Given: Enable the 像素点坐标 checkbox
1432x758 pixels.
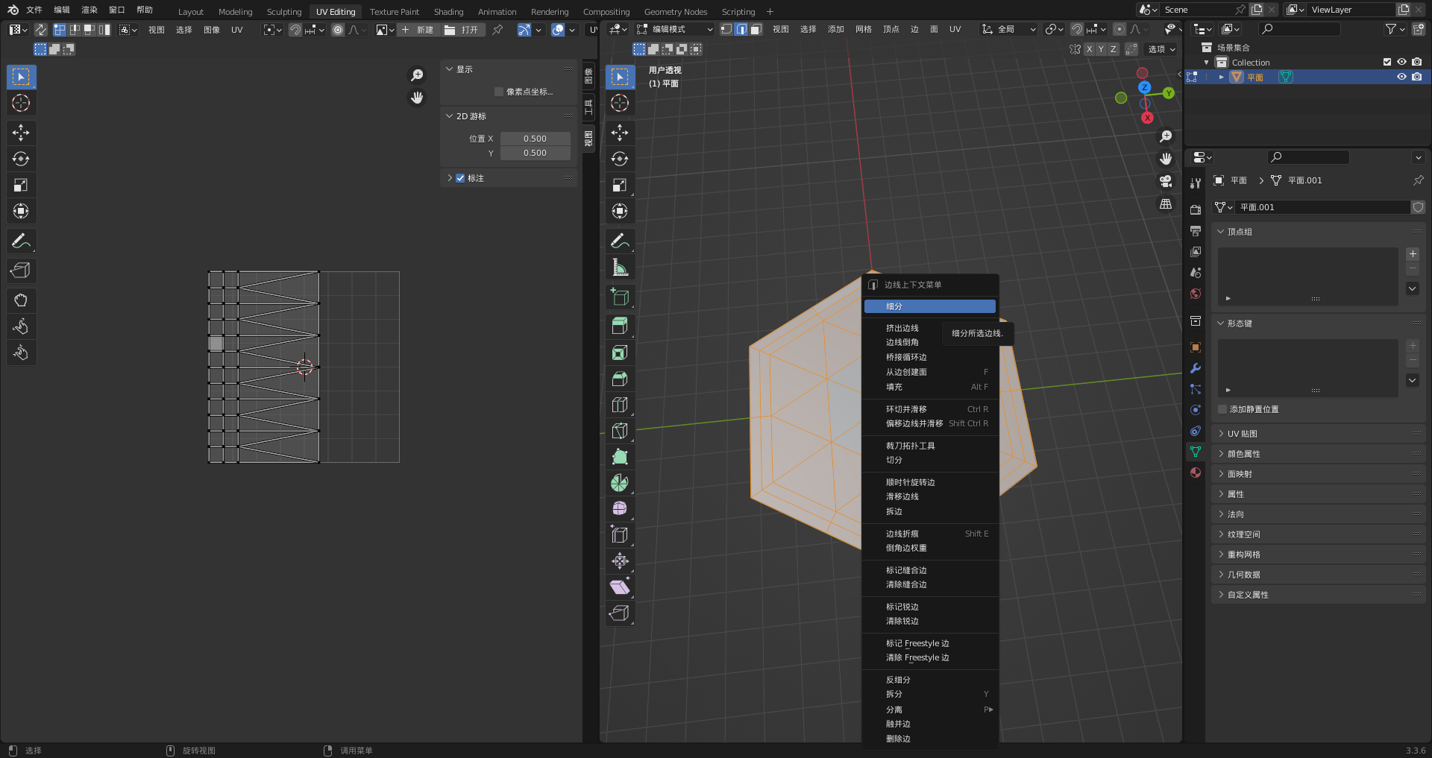Looking at the screenshot, I should point(499,92).
